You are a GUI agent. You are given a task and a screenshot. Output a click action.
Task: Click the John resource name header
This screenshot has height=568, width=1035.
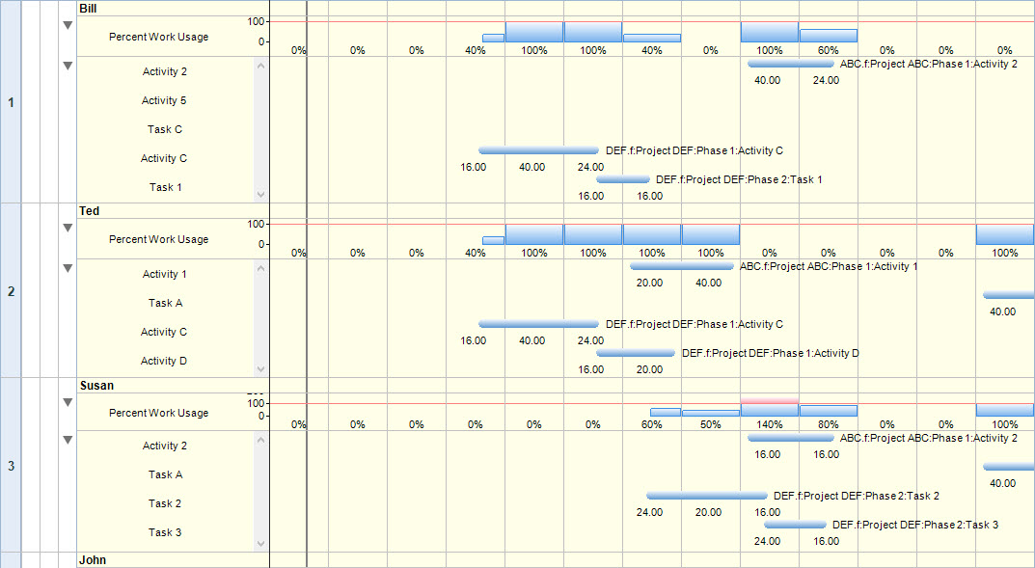(93, 560)
